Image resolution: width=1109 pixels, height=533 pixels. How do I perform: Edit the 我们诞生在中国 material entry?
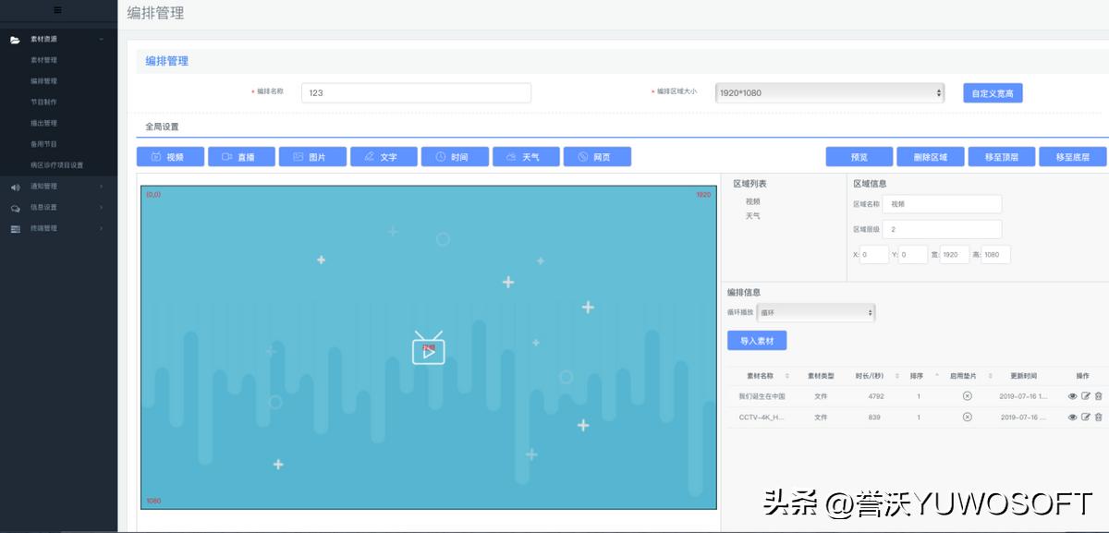pos(1083,395)
